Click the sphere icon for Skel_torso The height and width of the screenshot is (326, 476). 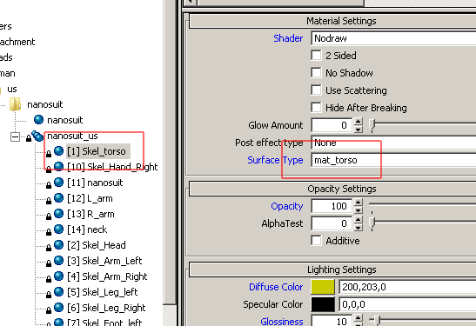coord(58,150)
